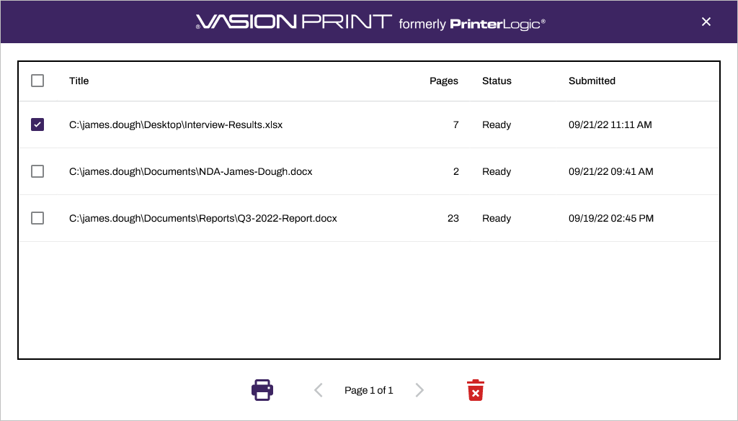This screenshot has height=421, width=738.
Task: Click the Title column header
Action: tap(79, 81)
